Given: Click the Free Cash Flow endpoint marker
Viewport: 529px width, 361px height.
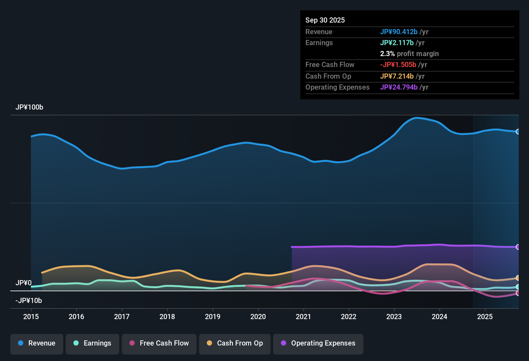Looking at the screenshot, I should pyautogui.click(x=518, y=294).
